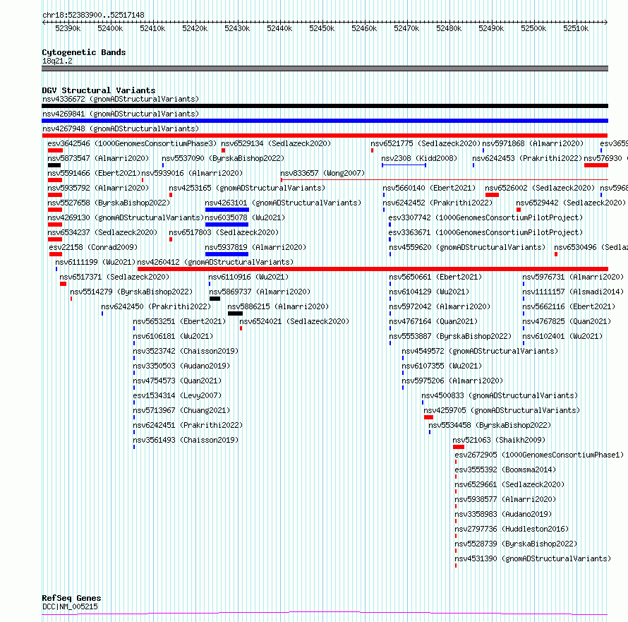Image resolution: width=628 pixels, height=622 pixels.
Task: Open nsv6242452 Prakrithi2022 variant
Action: coord(437,203)
